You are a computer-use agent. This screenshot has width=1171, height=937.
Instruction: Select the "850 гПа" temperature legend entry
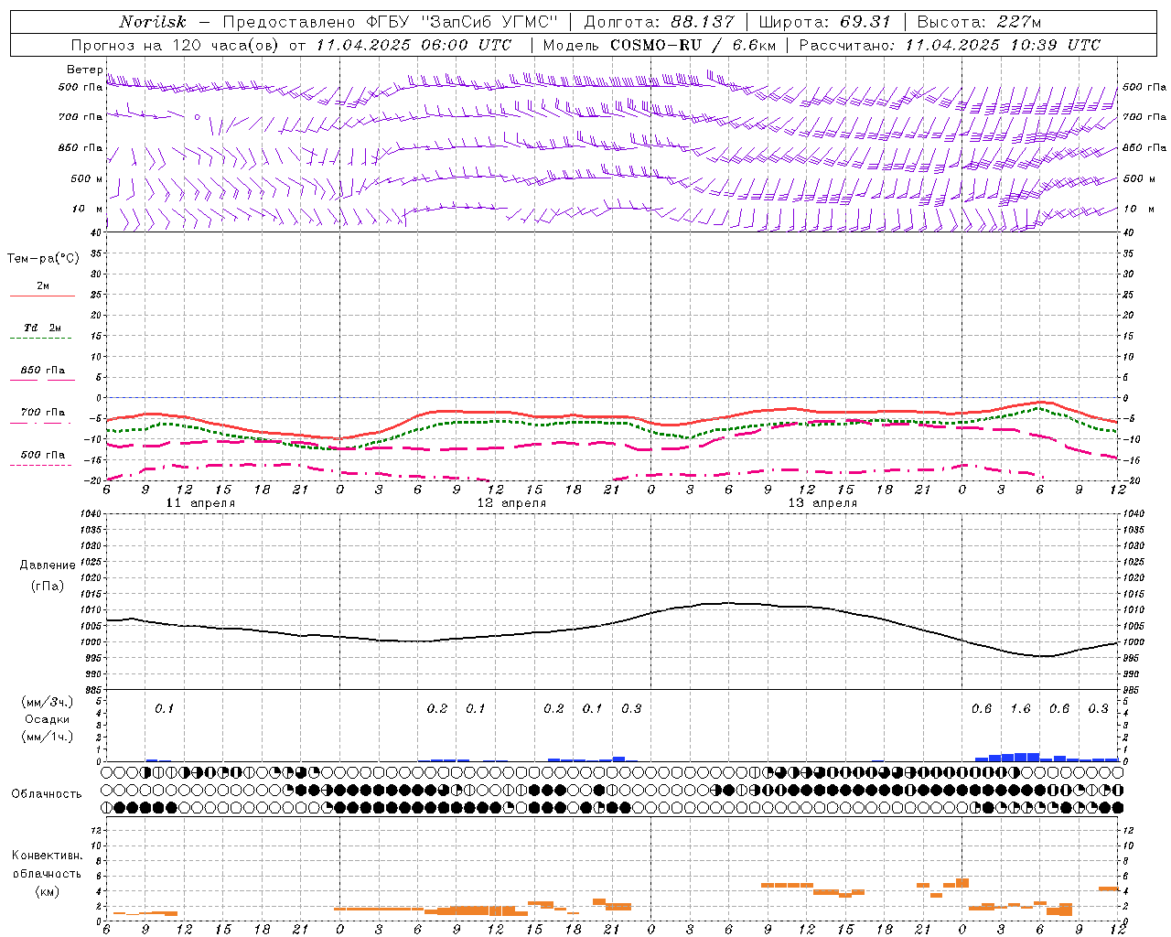coord(42,371)
